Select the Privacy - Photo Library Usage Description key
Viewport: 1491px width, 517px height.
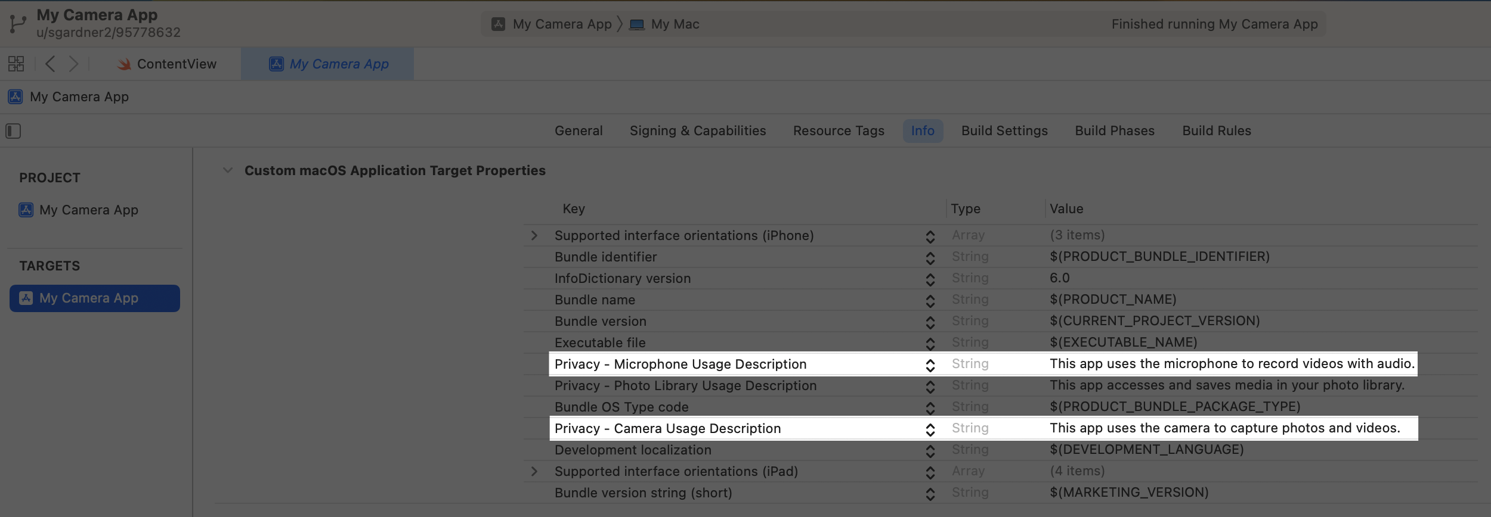point(685,385)
